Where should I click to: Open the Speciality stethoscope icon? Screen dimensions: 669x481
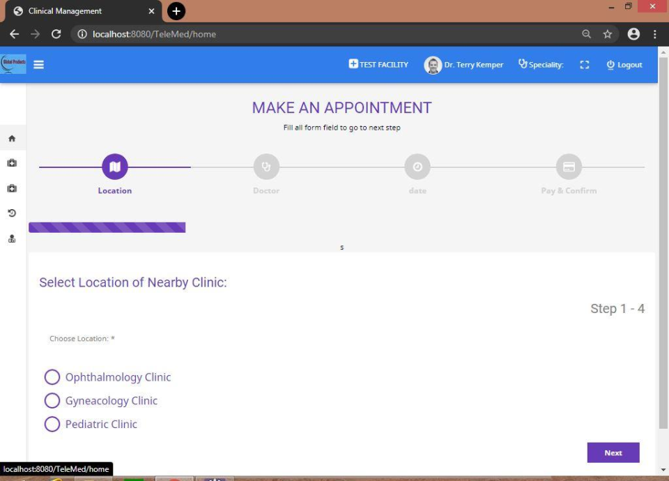coord(523,63)
